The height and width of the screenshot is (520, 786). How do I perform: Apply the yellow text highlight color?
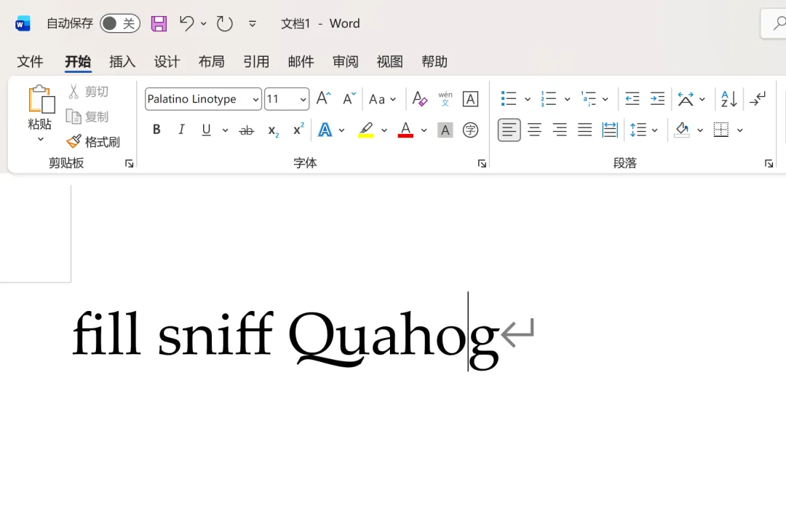366,130
